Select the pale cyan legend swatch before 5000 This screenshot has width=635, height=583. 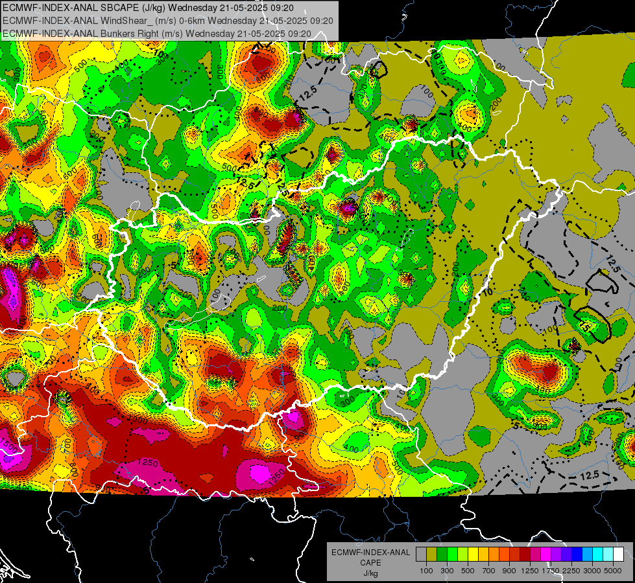point(608,554)
